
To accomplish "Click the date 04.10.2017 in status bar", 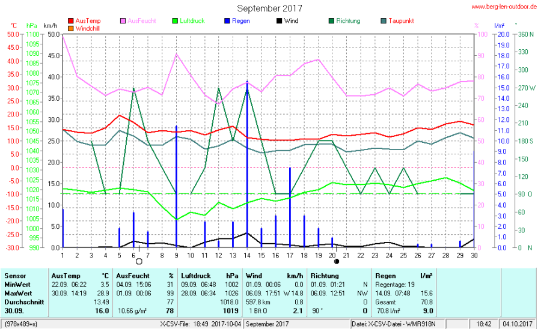I will click(518, 324).
